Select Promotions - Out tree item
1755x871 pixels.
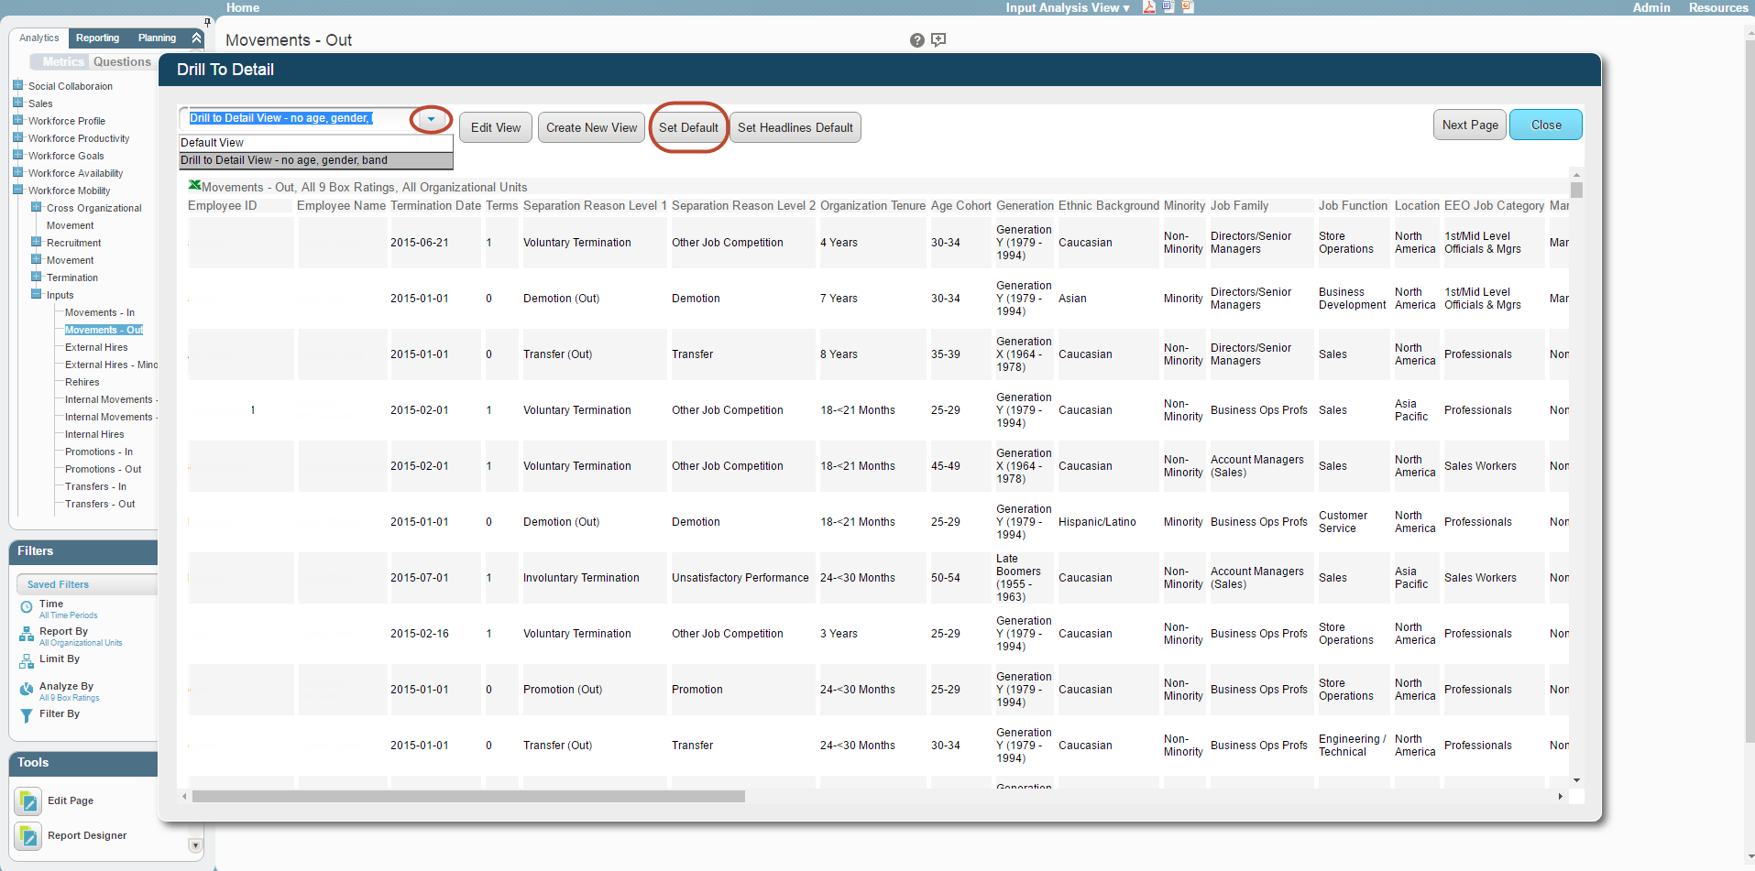tap(103, 469)
